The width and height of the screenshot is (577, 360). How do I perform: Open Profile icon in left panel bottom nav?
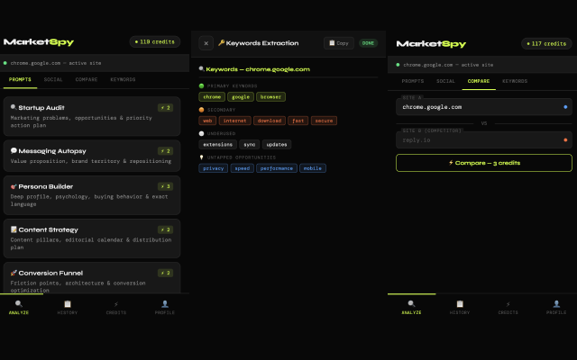pyautogui.click(x=165, y=304)
